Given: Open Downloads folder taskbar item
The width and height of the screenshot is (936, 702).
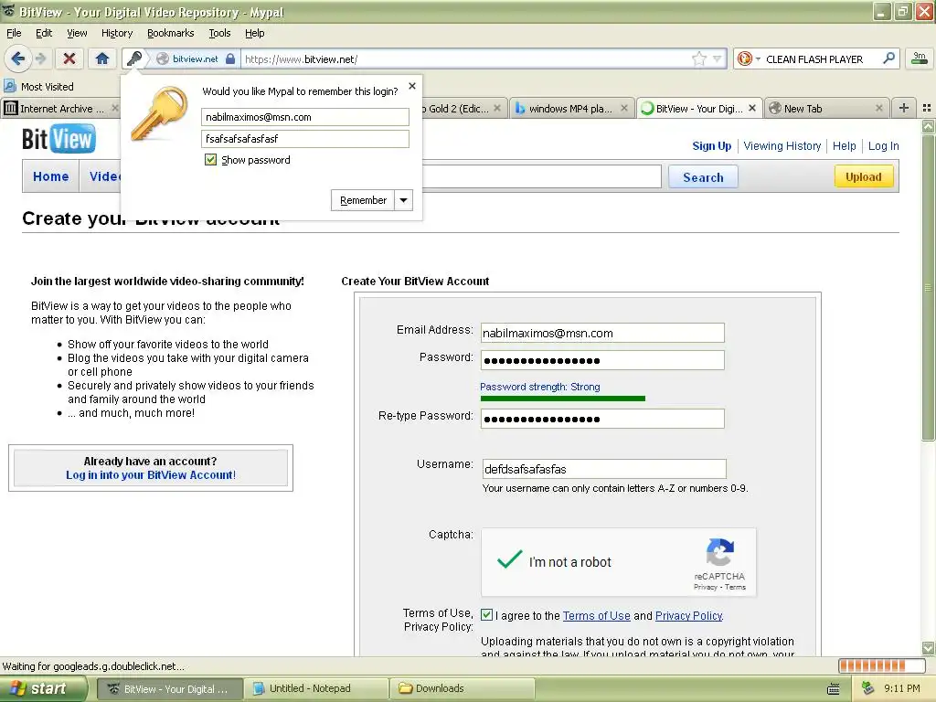Looking at the screenshot, I should [x=462, y=688].
